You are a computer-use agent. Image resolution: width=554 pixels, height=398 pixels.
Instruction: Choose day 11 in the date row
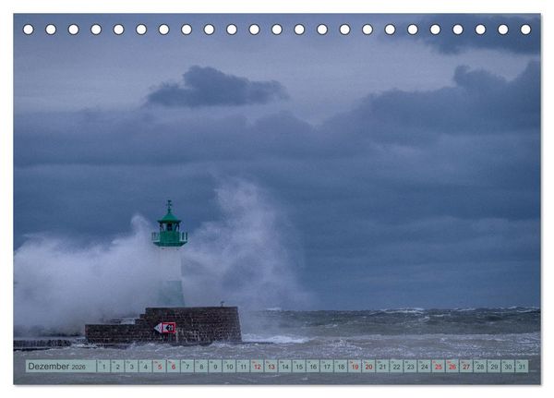(243, 367)
